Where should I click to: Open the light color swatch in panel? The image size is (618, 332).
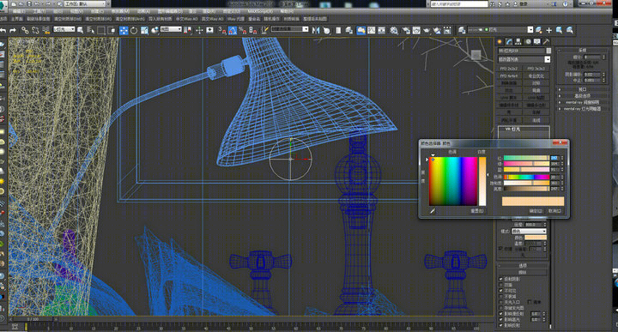[x=536, y=238]
